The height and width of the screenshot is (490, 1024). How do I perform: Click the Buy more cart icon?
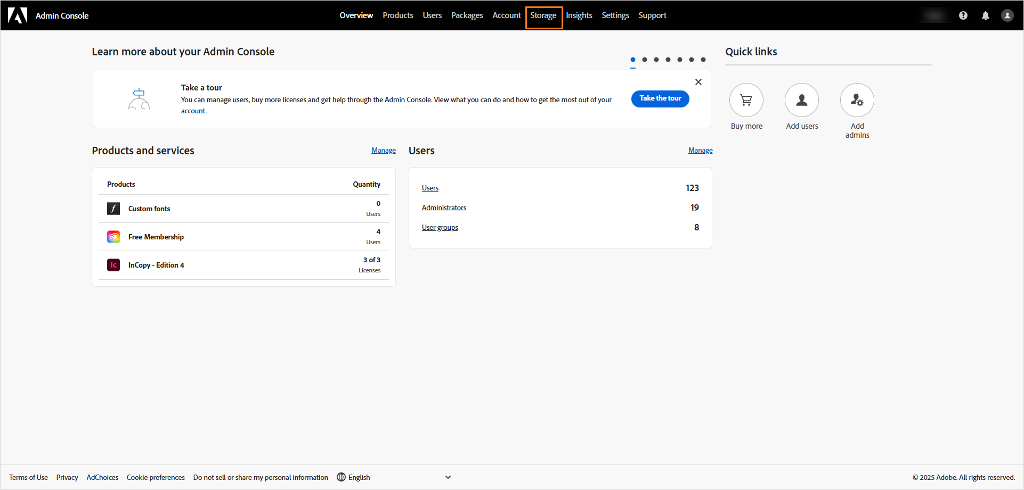pyautogui.click(x=746, y=100)
